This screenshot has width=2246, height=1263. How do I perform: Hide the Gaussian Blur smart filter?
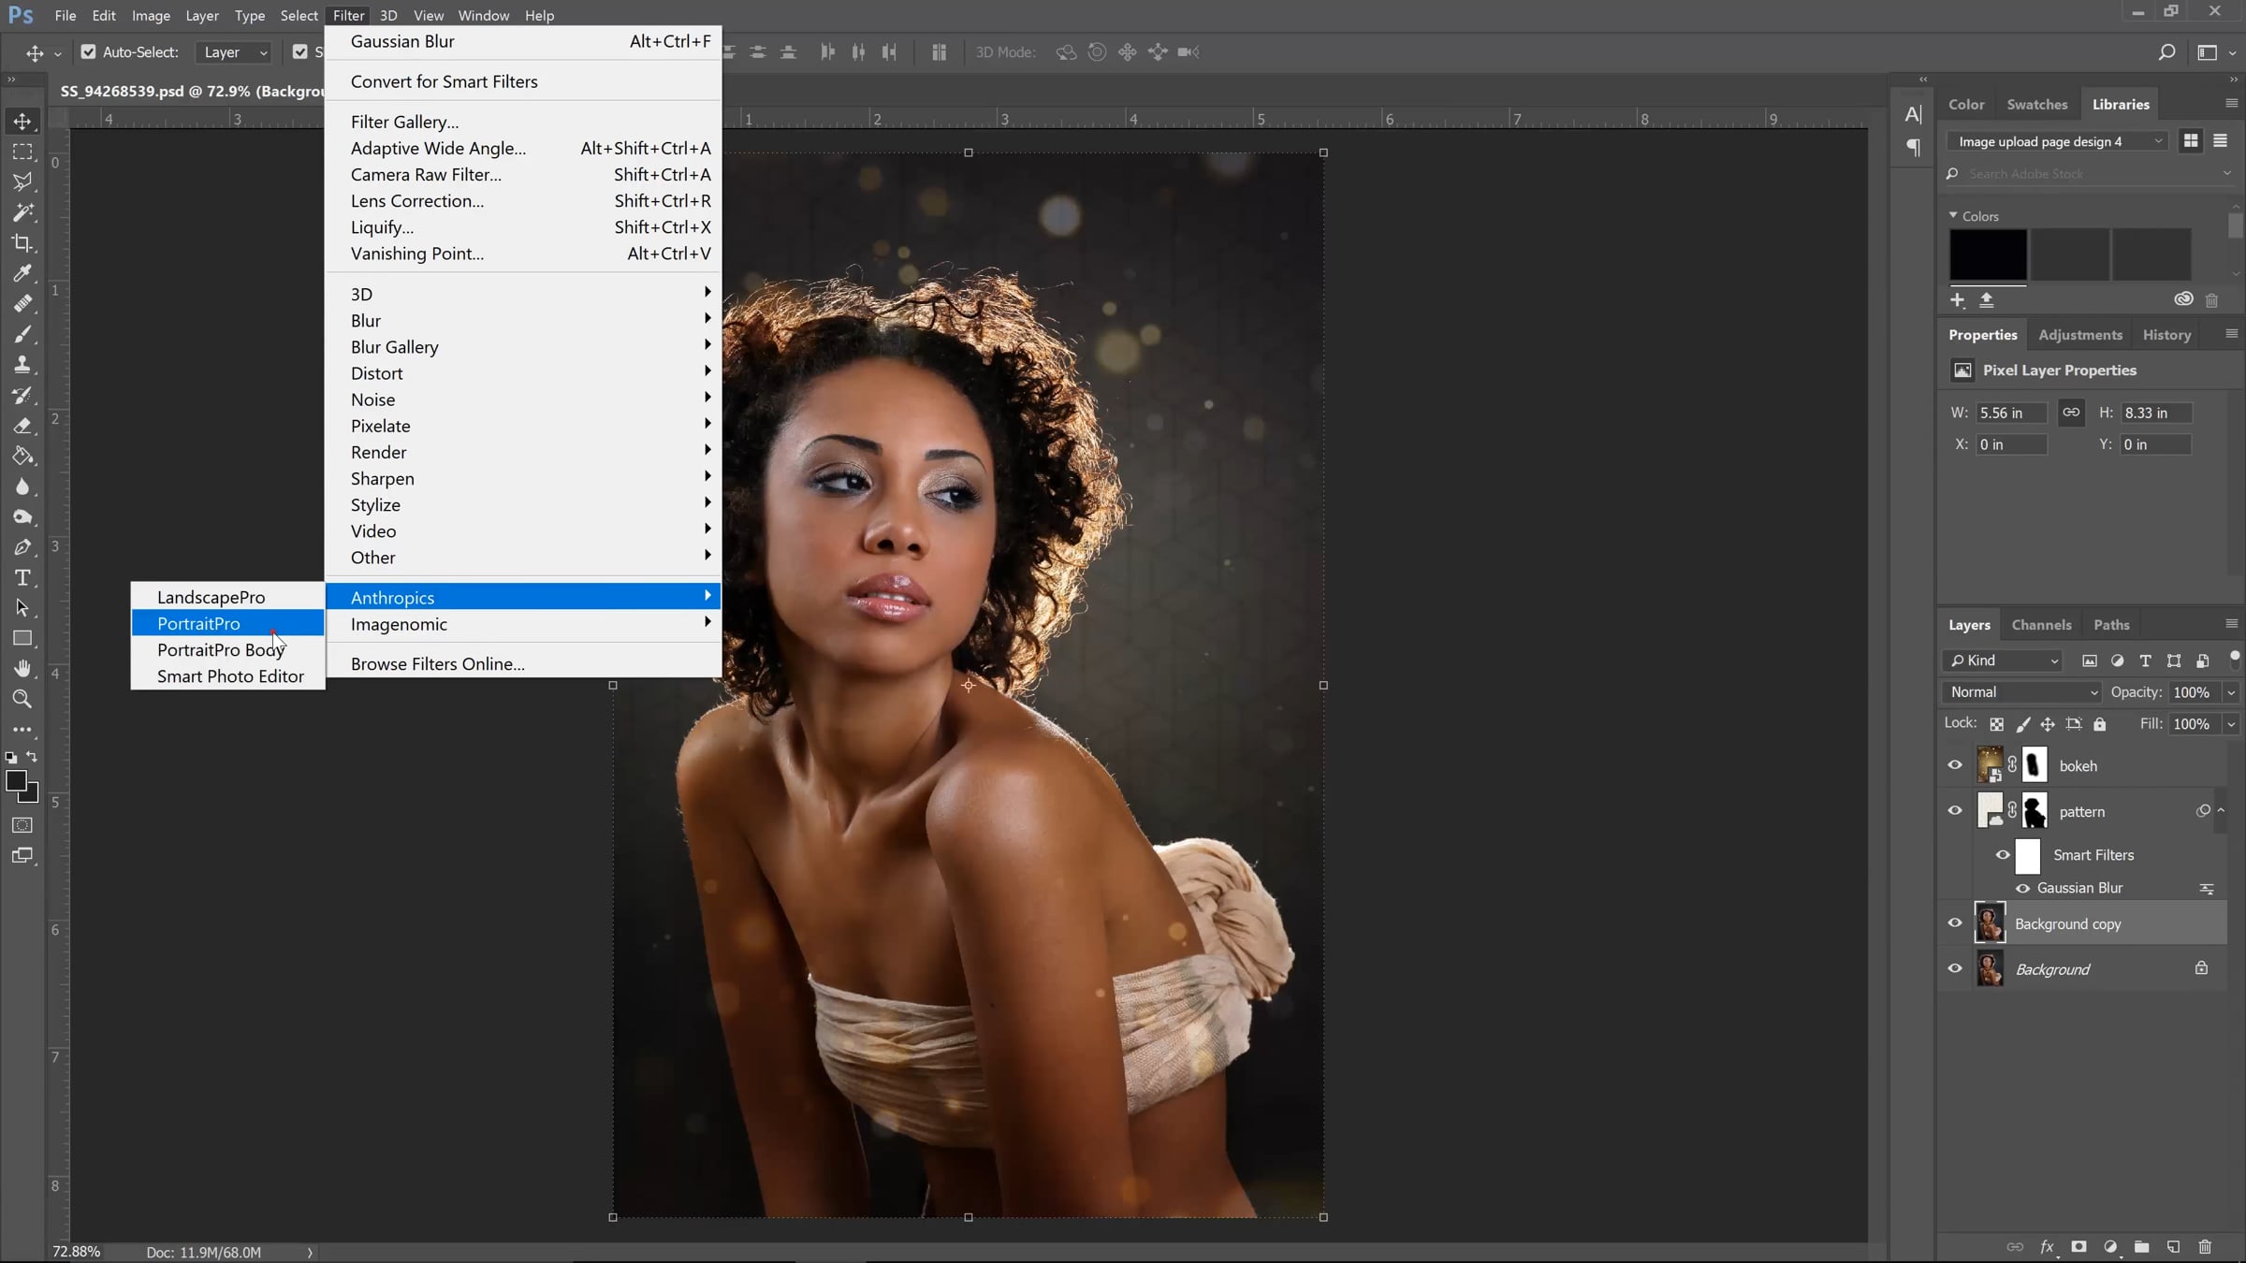[2022, 888]
